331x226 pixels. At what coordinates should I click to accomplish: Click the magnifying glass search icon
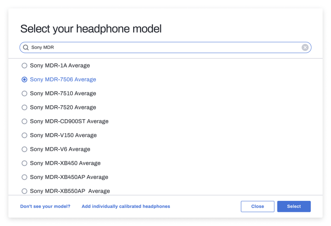26,48
